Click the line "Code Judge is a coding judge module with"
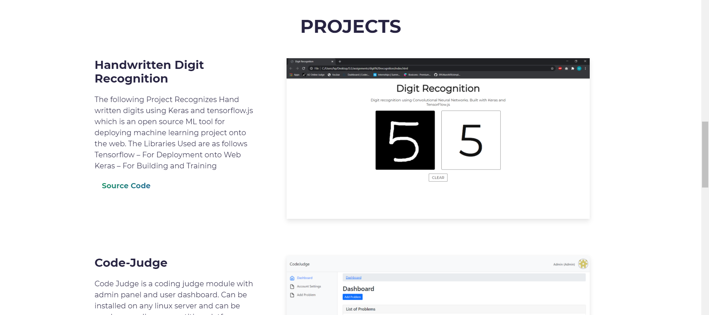 point(174,284)
